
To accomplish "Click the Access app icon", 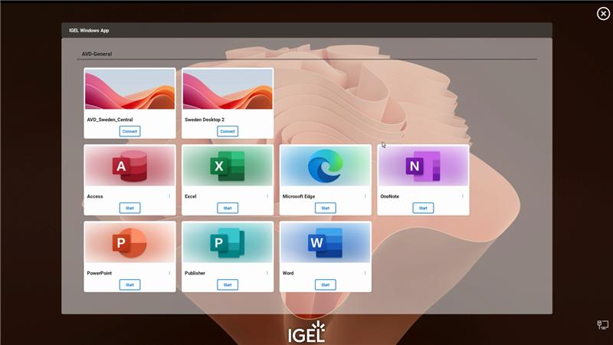I will [129, 166].
